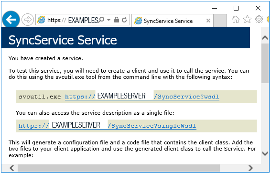Click the Forward navigation arrow
The width and height of the screenshot is (271, 174).
[x=28, y=20]
